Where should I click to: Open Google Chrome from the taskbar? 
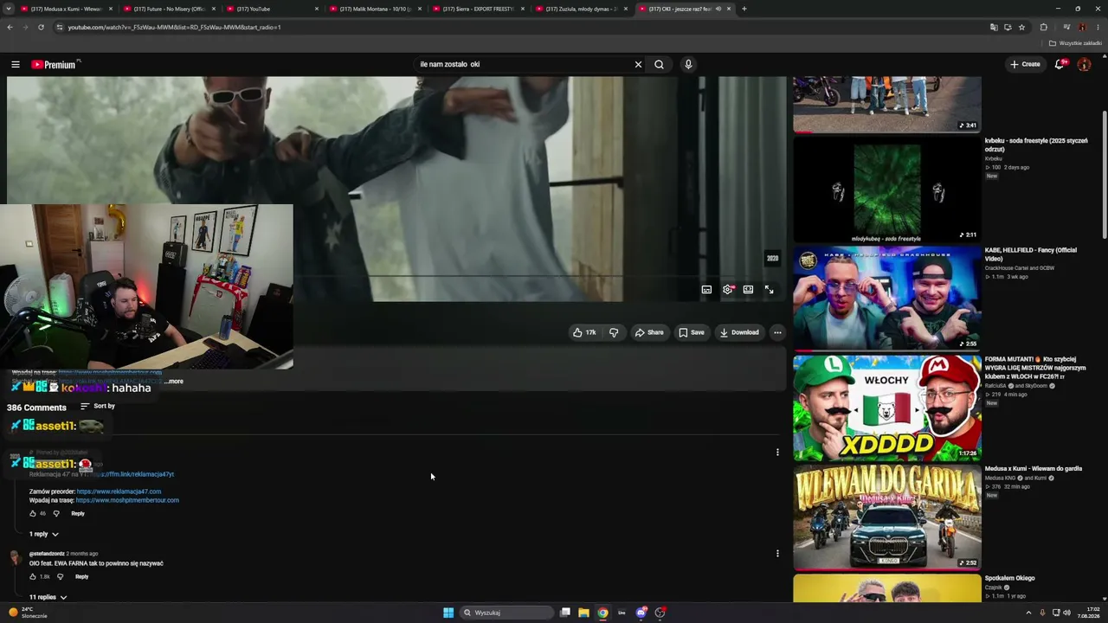[602, 613]
